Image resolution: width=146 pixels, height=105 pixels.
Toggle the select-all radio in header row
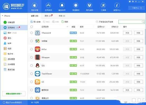click(x=31, y=27)
